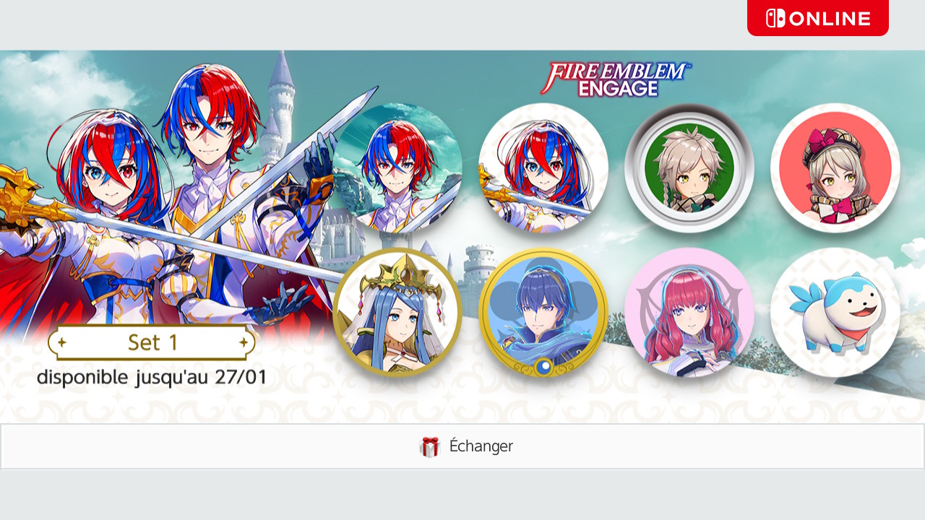Choose the female Alear sword circle icon
925x520 pixels.
tap(543, 168)
